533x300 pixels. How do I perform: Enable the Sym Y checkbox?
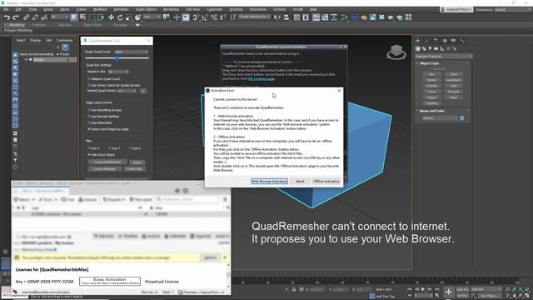(110, 148)
